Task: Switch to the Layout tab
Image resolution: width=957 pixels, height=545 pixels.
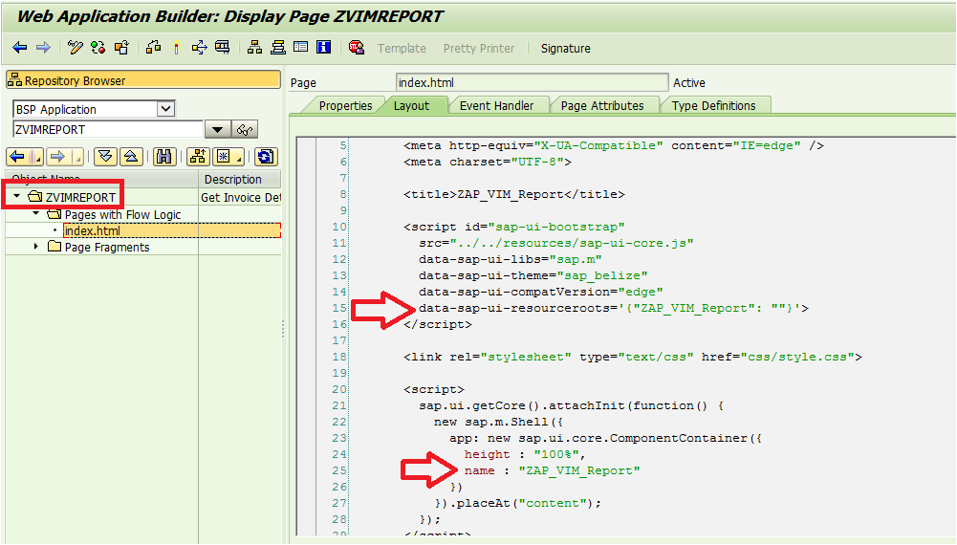Action: [411, 105]
